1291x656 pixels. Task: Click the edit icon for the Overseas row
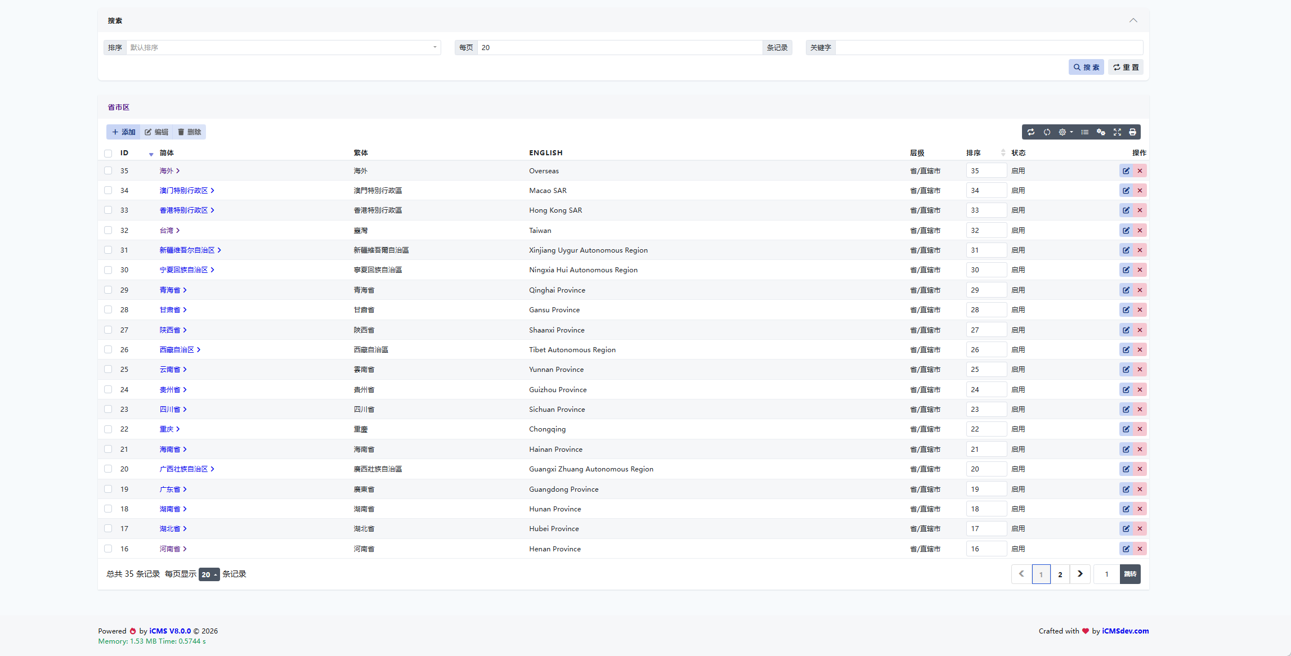pos(1126,171)
